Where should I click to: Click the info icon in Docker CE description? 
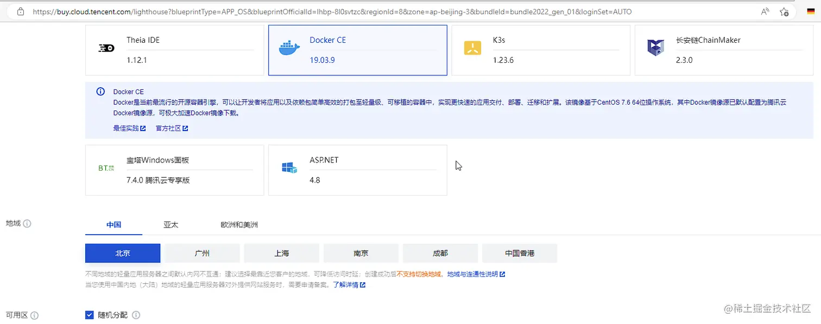(x=100, y=92)
